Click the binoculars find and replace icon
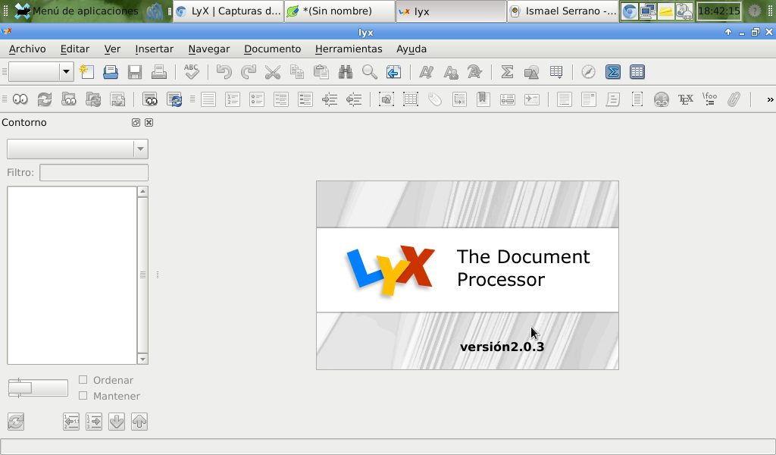Image resolution: width=776 pixels, height=455 pixels. coord(346,72)
